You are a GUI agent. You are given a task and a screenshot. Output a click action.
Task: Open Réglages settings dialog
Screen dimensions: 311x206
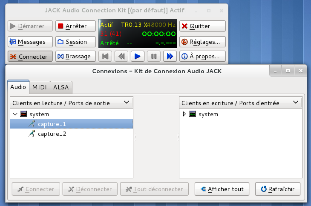click(202, 42)
